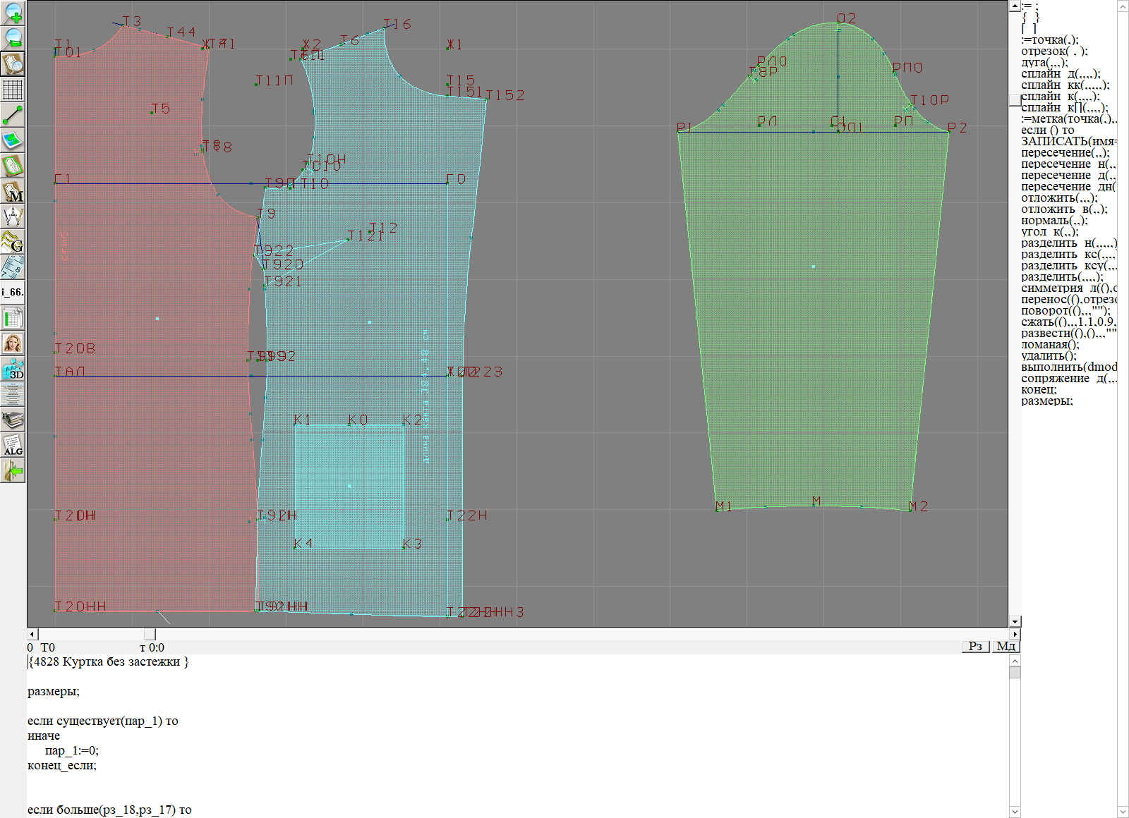The image size is (1129, 818).
Task: Insert 'пересечение(.,.);' from operator list
Action: point(1065,153)
